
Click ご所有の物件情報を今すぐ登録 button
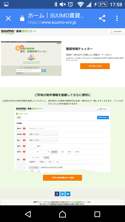point(63,177)
